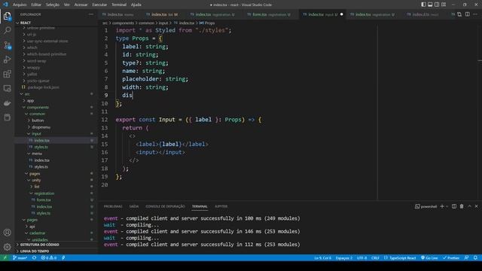This screenshot has width=482, height=271.
Task: Open the Docker view icon
Action: coord(8,103)
